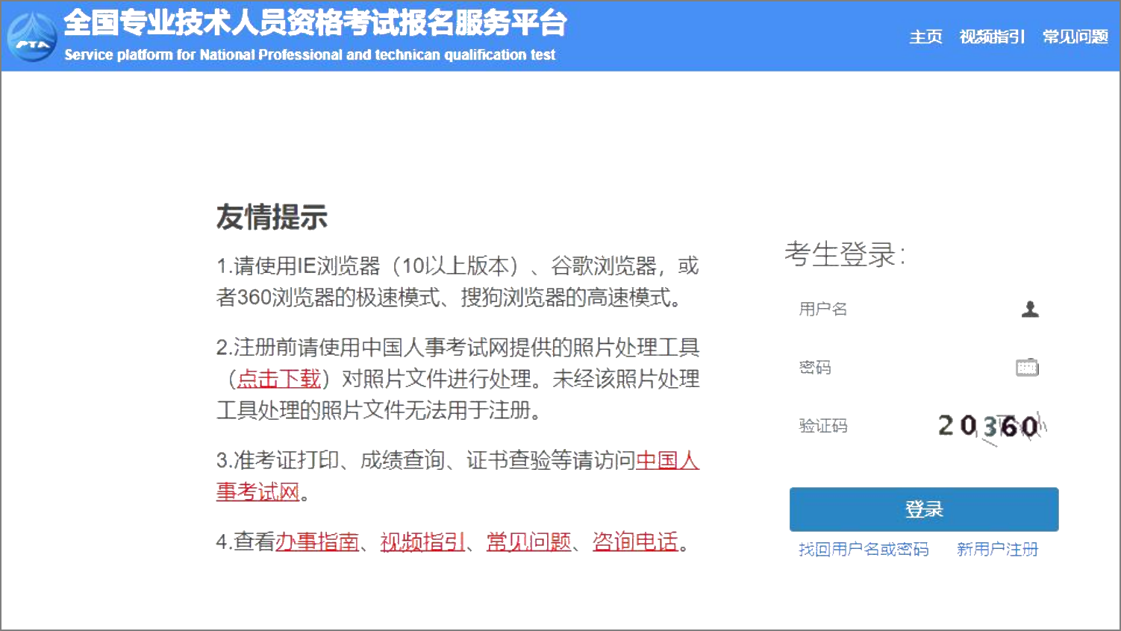1121x631 pixels.
Task: Click 新用户注册 to register
Action: (x=997, y=550)
